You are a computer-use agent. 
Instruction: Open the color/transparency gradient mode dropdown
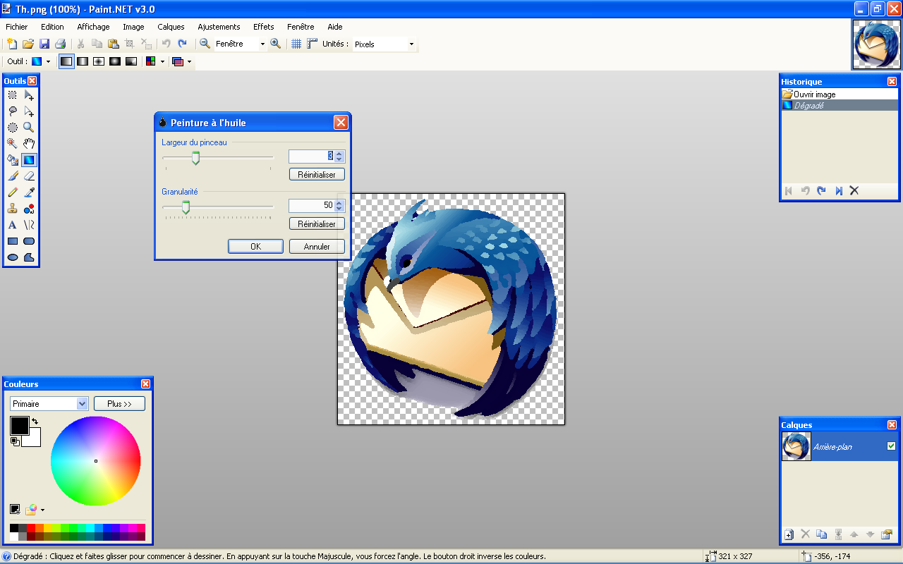click(x=162, y=61)
